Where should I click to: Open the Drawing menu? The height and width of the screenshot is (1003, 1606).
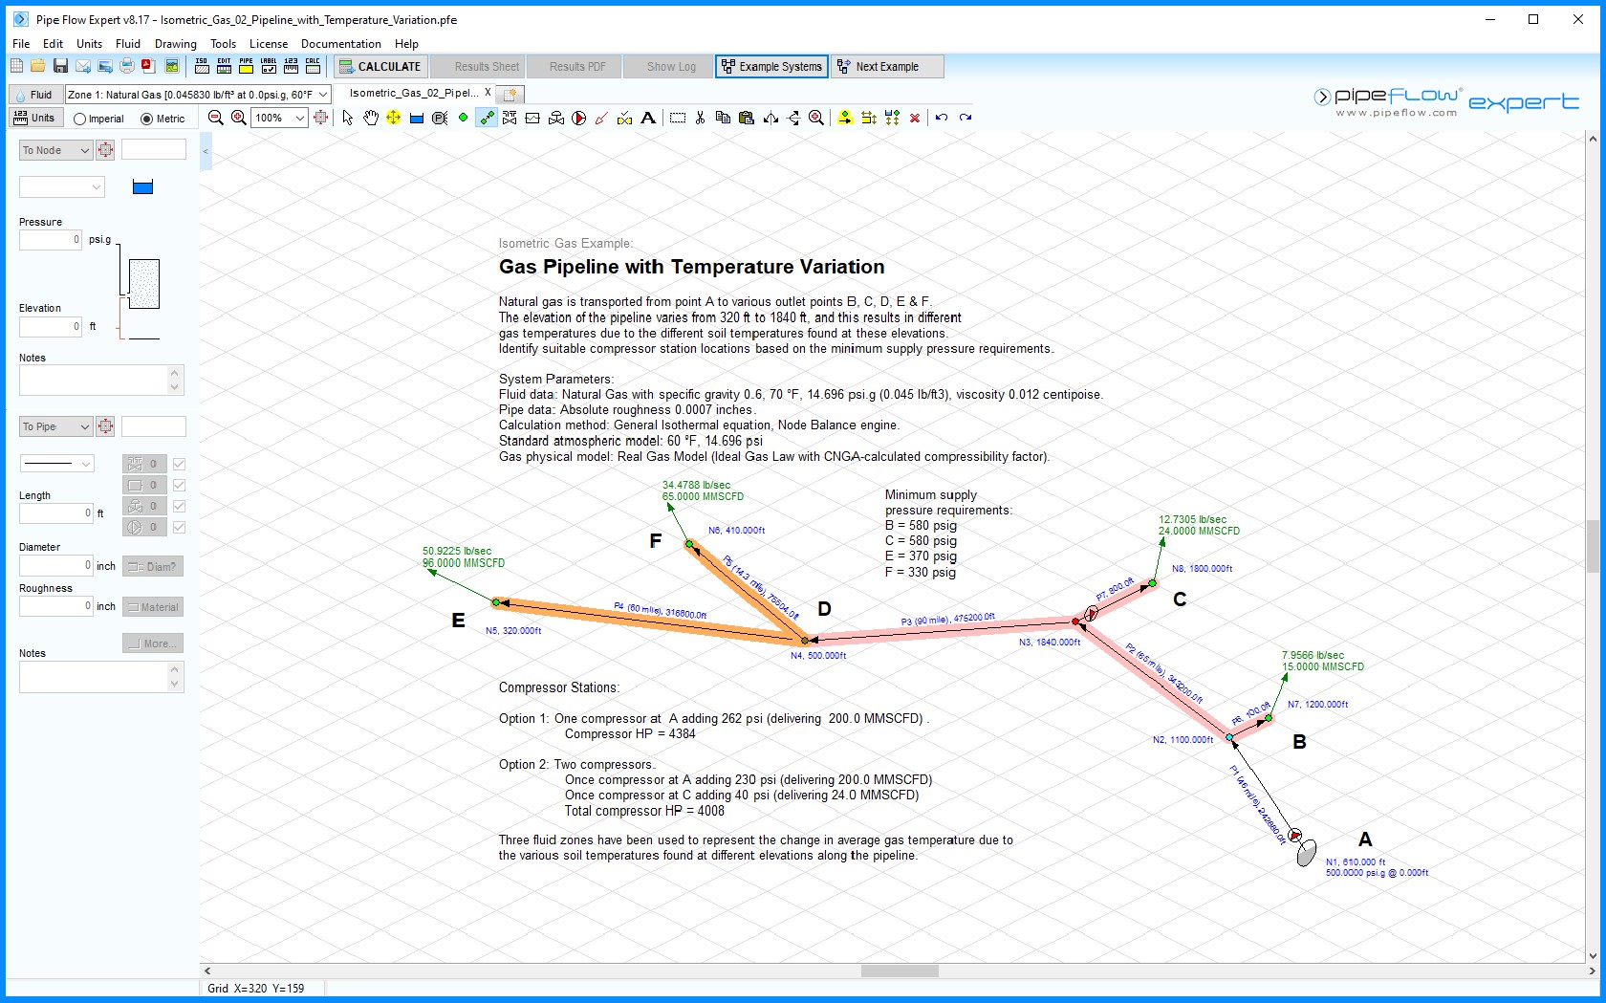point(176,44)
